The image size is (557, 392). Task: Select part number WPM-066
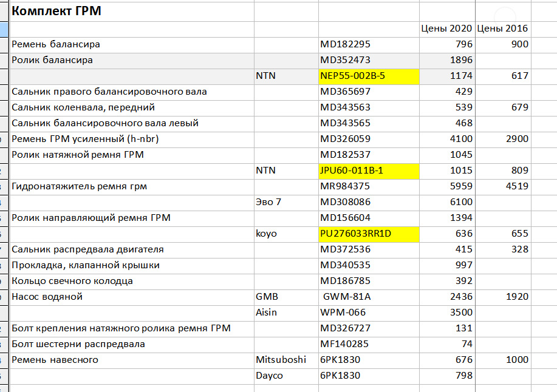tap(369, 313)
